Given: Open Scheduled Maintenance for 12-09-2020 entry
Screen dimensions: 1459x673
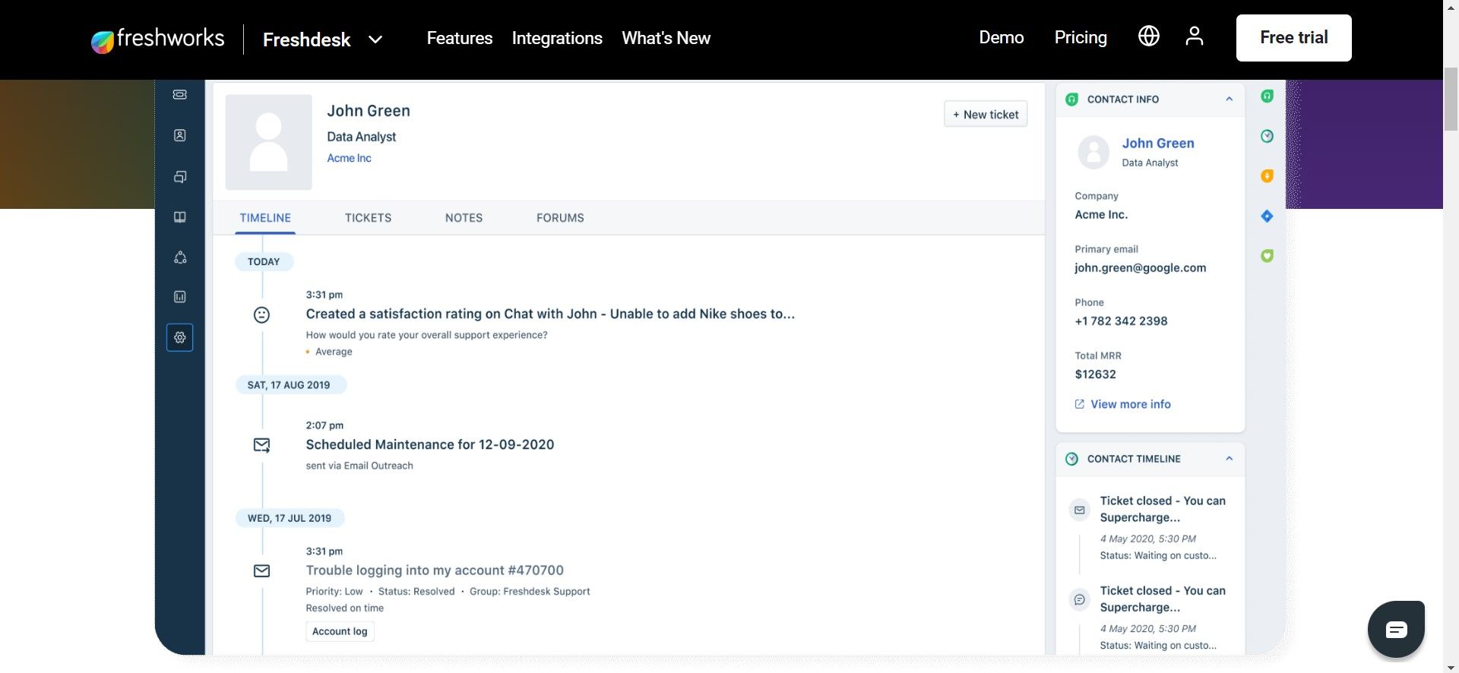Looking at the screenshot, I should 430,444.
